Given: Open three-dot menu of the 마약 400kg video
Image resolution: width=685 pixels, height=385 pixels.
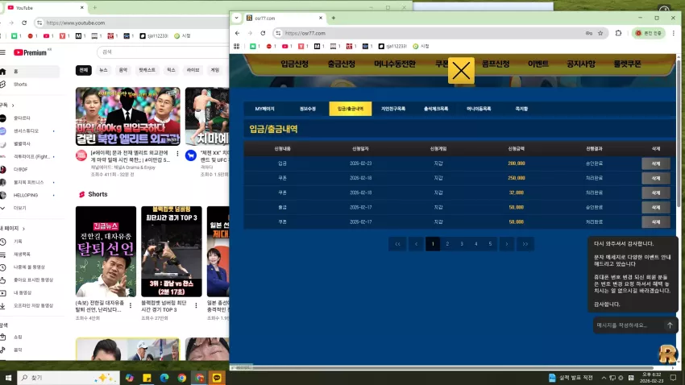Looking at the screenshot, I should (x=177, y=154).
